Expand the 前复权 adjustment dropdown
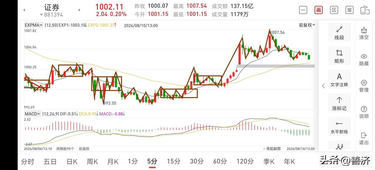Image resolution: width=375 pixels, height=170 pixels. point(307,25)
